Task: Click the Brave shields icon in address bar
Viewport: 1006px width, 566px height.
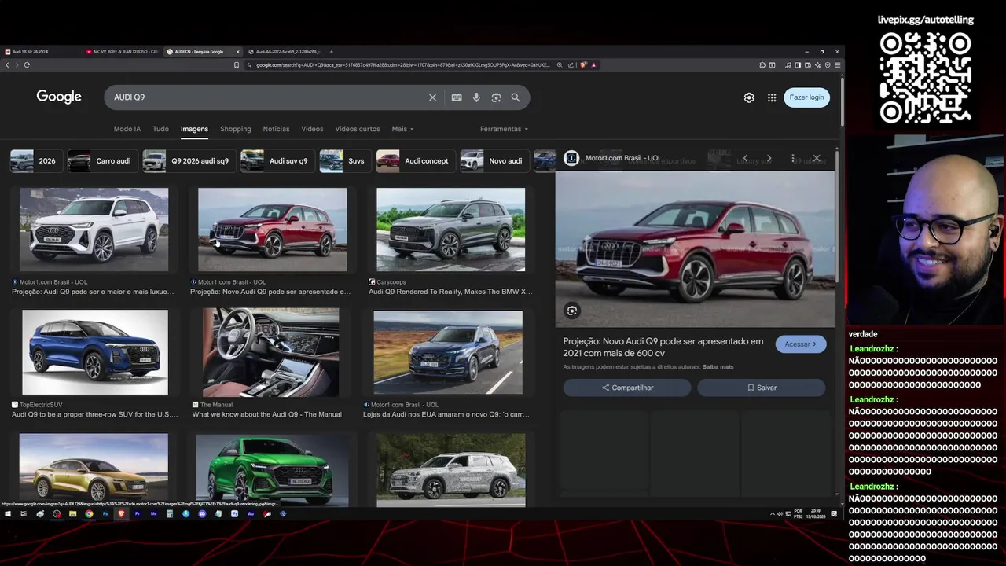Action: click(583, 65)
